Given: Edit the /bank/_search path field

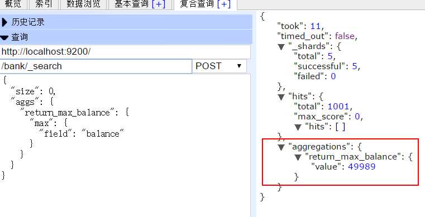Looking at the screenshot, I should (x=95, y=66).
